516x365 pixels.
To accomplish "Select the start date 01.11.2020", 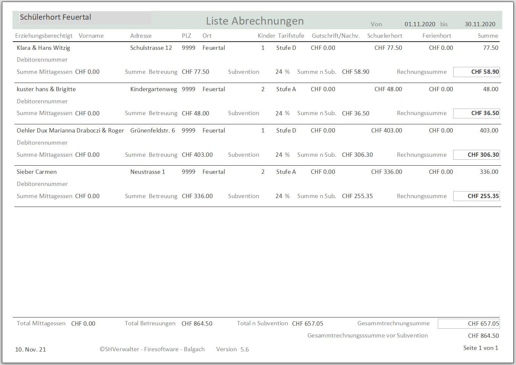I will point(420,24).
